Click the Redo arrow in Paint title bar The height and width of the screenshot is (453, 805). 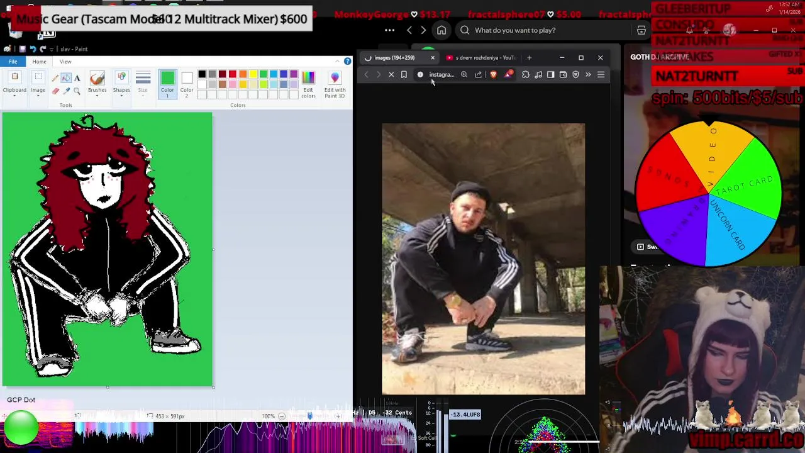(43, 49)
